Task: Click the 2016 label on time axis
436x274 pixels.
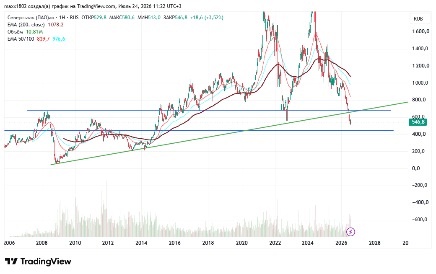Action: click(175, 243)
